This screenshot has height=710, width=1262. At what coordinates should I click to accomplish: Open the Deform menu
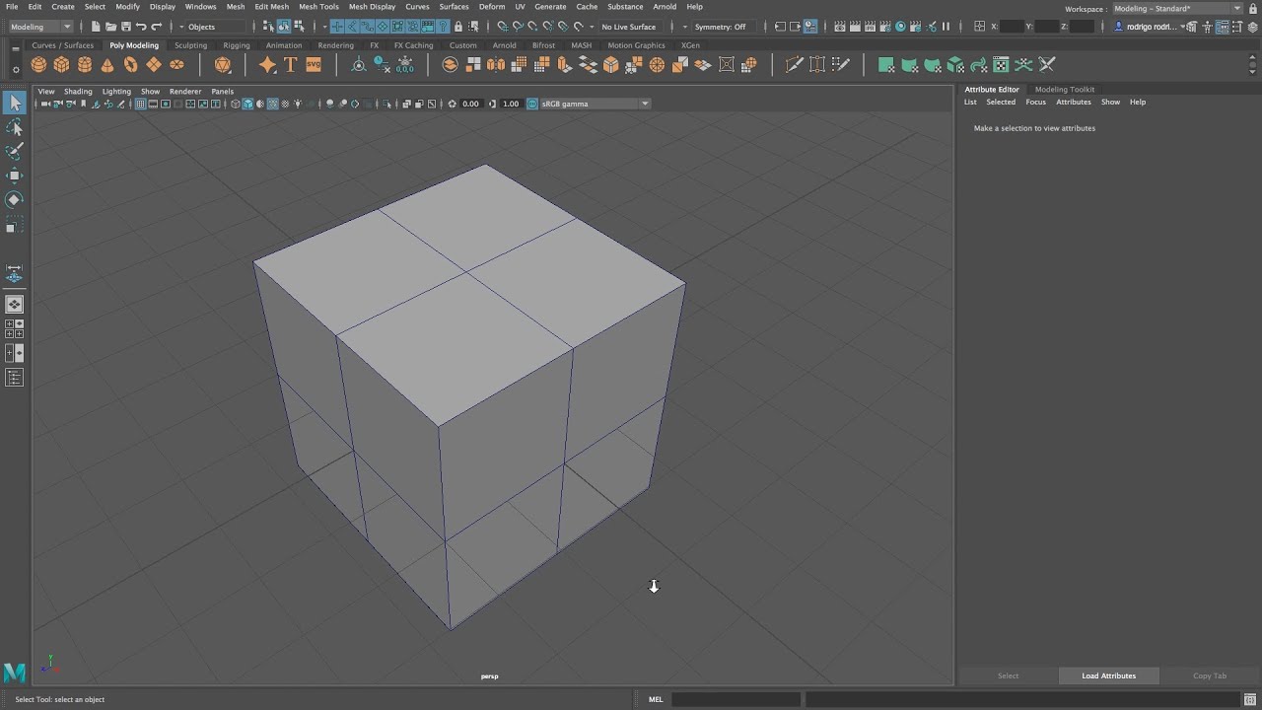pos(492,6)
